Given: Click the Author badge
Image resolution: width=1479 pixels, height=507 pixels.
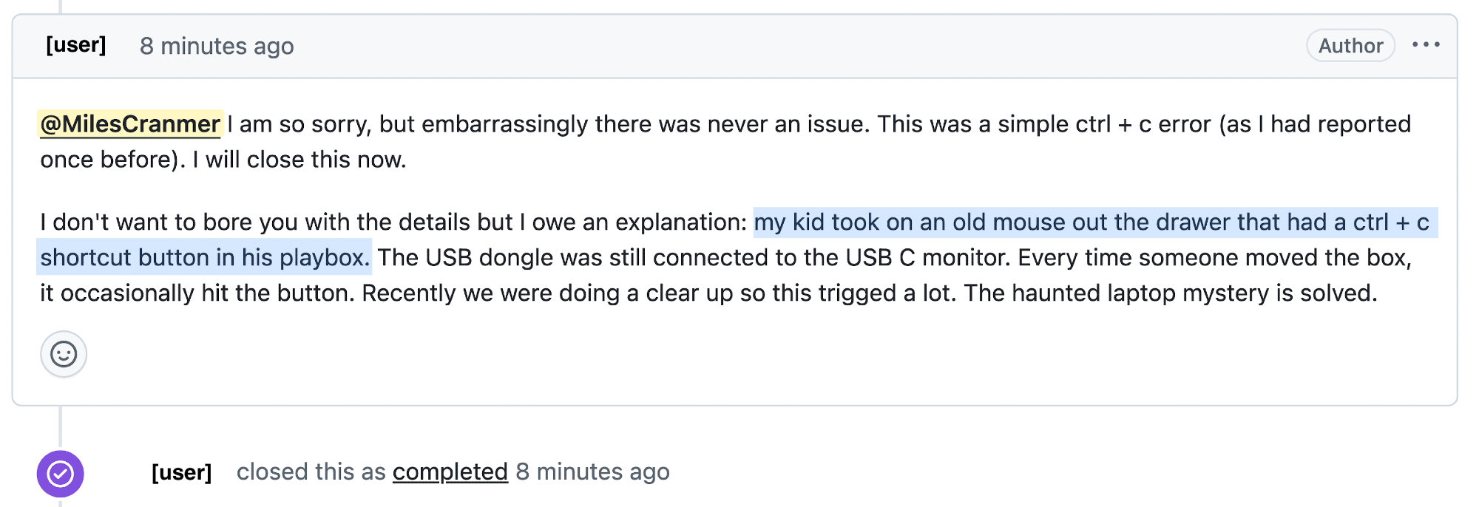Looking at the screenshot, I should 1350,46.
